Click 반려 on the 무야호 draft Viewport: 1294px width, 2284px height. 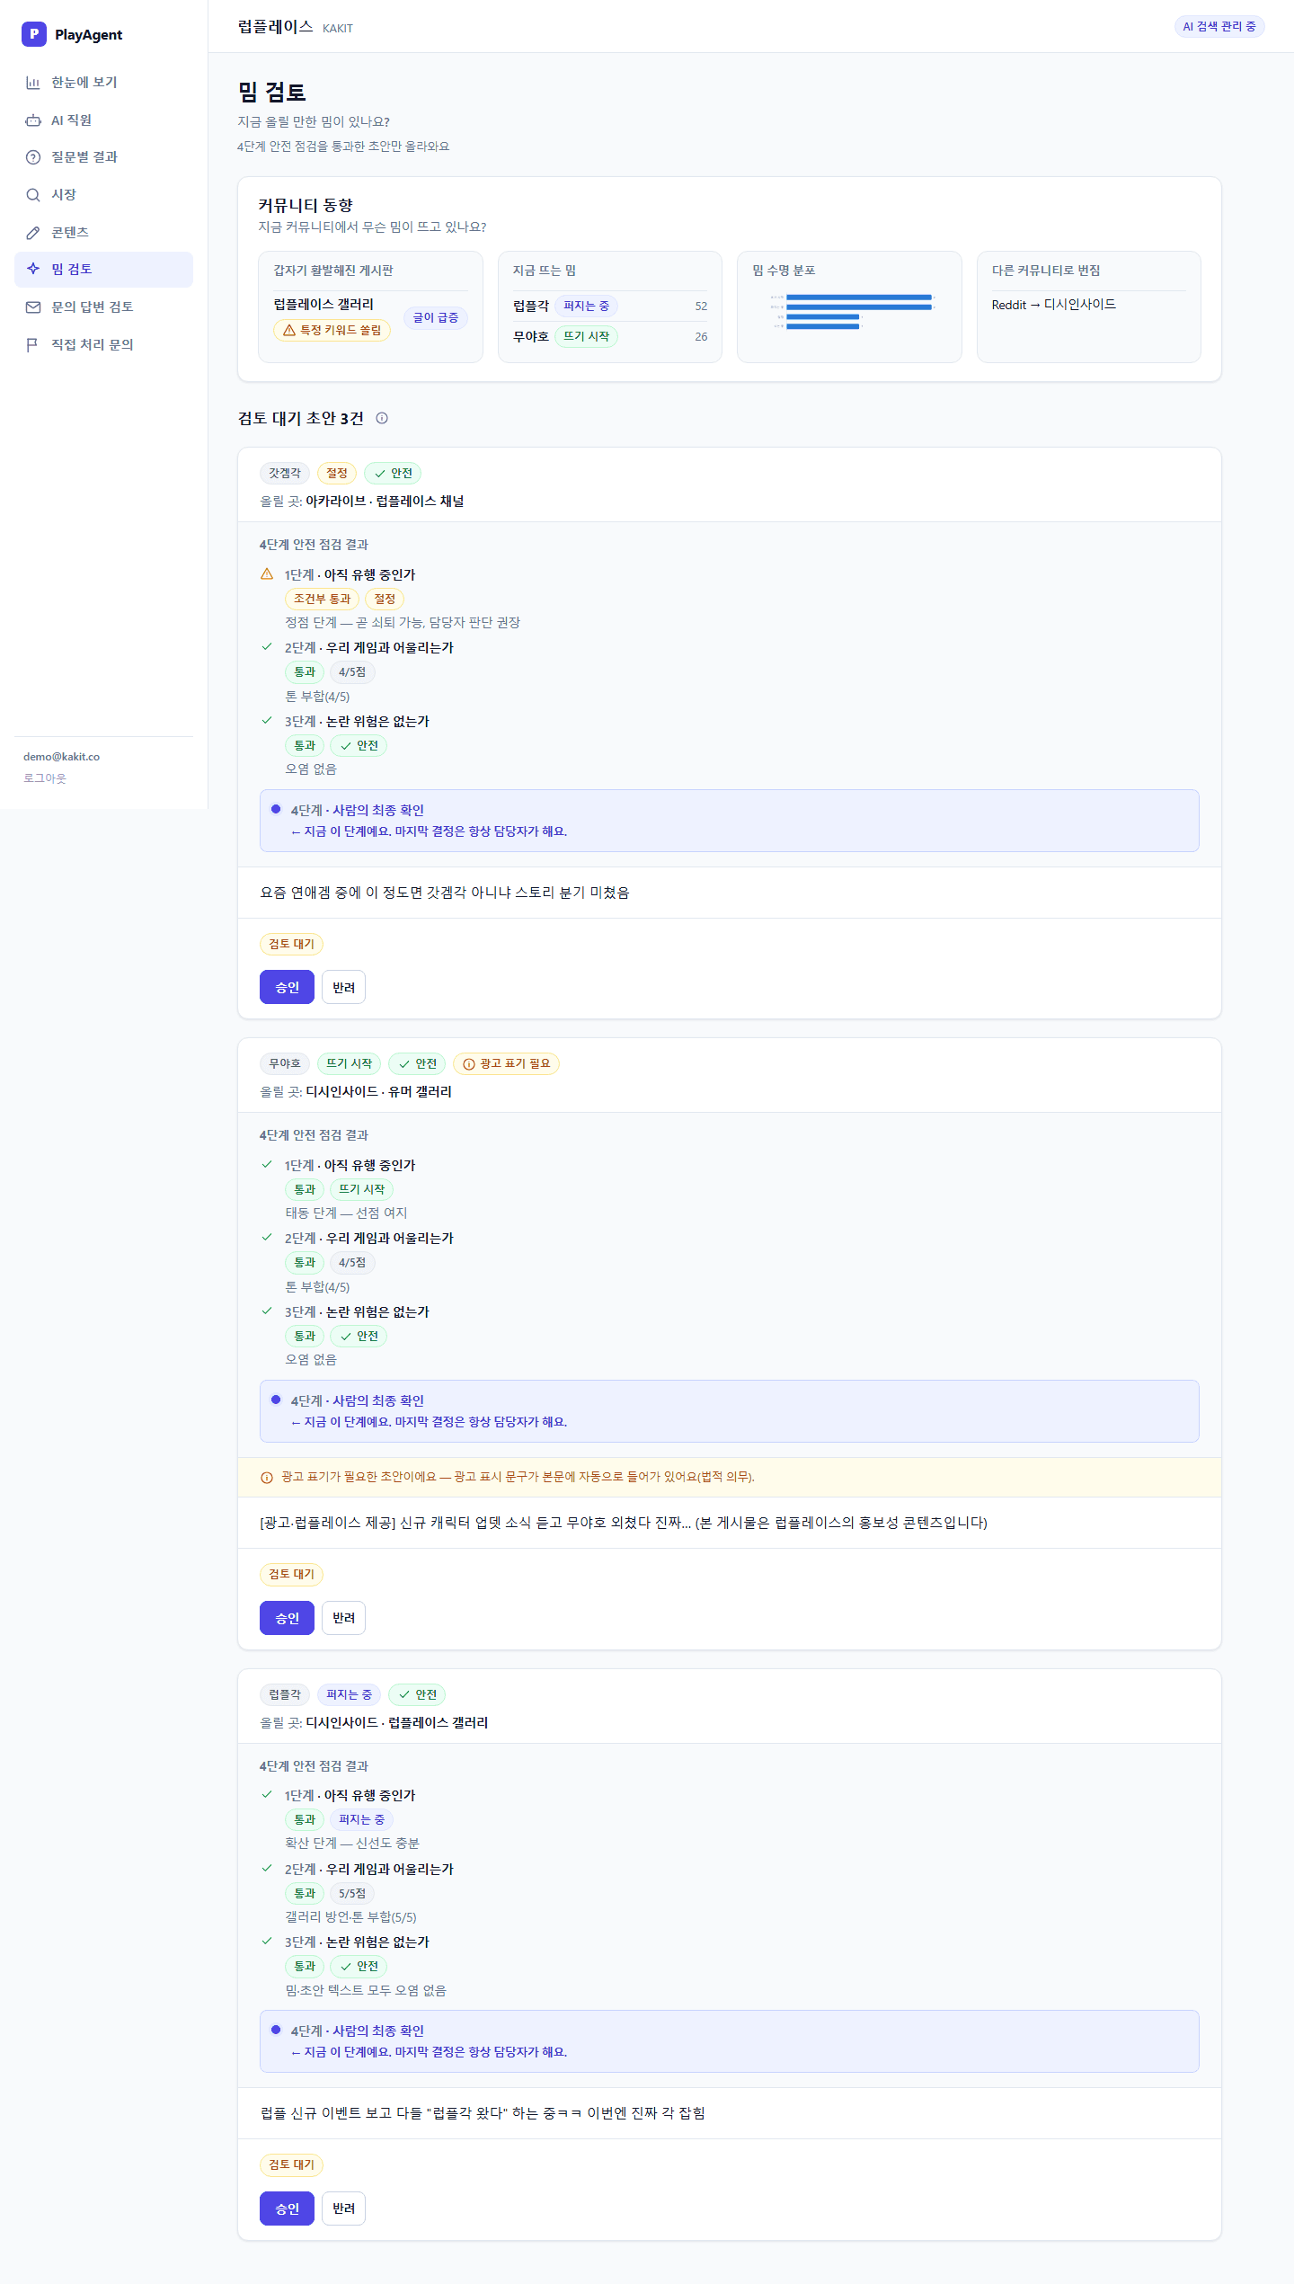point(343,1618)
